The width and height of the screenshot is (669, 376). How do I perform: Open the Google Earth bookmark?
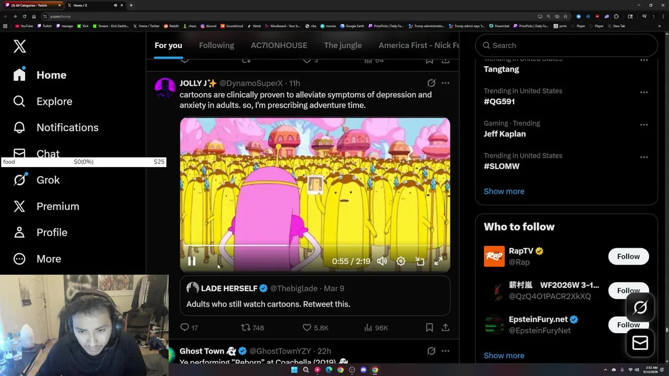[x=352, y=26]
